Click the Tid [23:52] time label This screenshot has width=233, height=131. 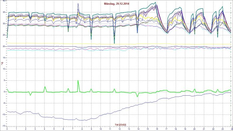point(120,125)
